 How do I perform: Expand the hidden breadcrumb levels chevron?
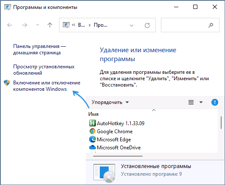click(73, 25)
